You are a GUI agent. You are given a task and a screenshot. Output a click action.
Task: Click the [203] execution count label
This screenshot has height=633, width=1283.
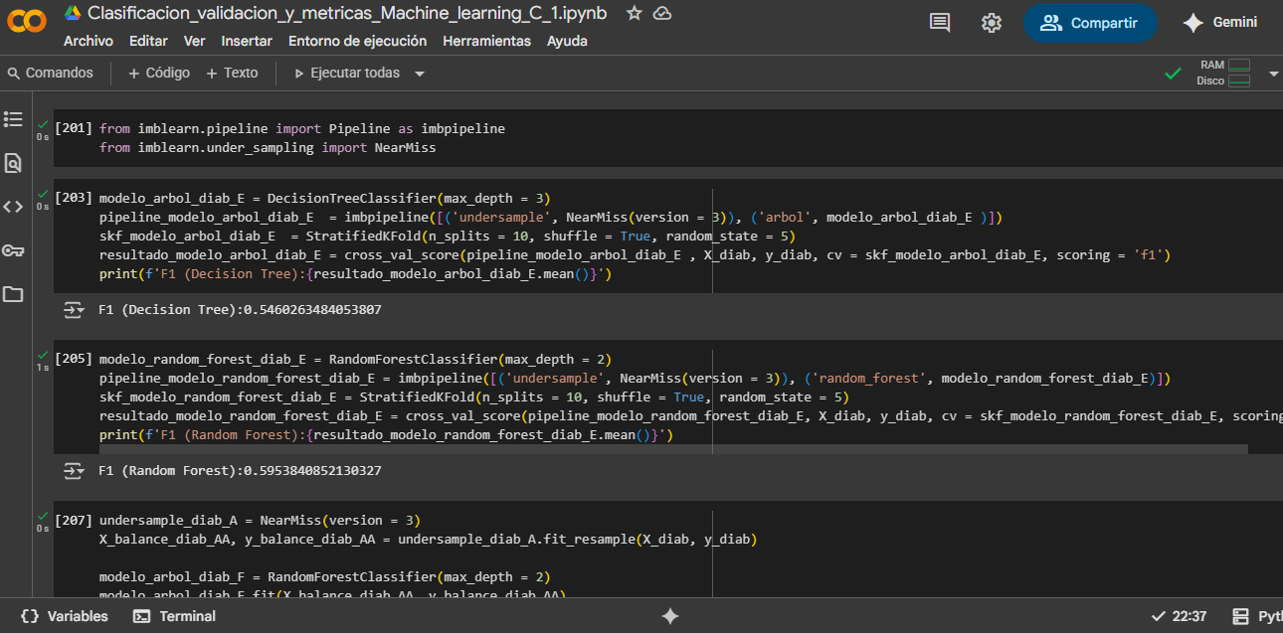pyautogui.click(x=74, y=198)
